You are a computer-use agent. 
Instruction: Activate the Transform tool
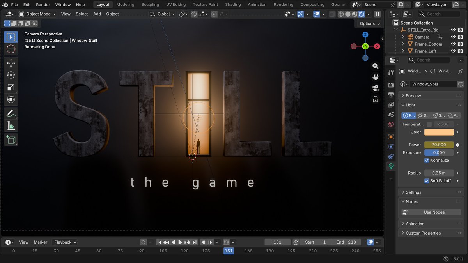11,100
